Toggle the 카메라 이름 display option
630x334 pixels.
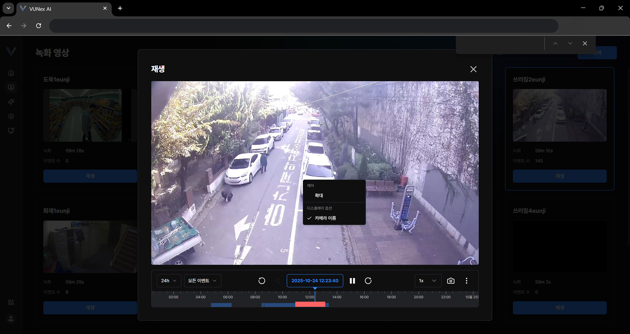pos(325,218)
